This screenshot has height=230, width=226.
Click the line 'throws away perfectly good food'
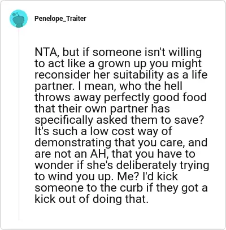(120, 97)
